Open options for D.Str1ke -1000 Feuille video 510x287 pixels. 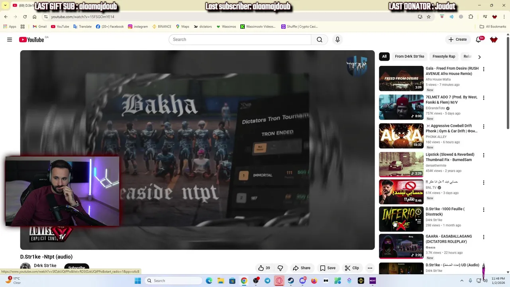[x=484, y=210]
